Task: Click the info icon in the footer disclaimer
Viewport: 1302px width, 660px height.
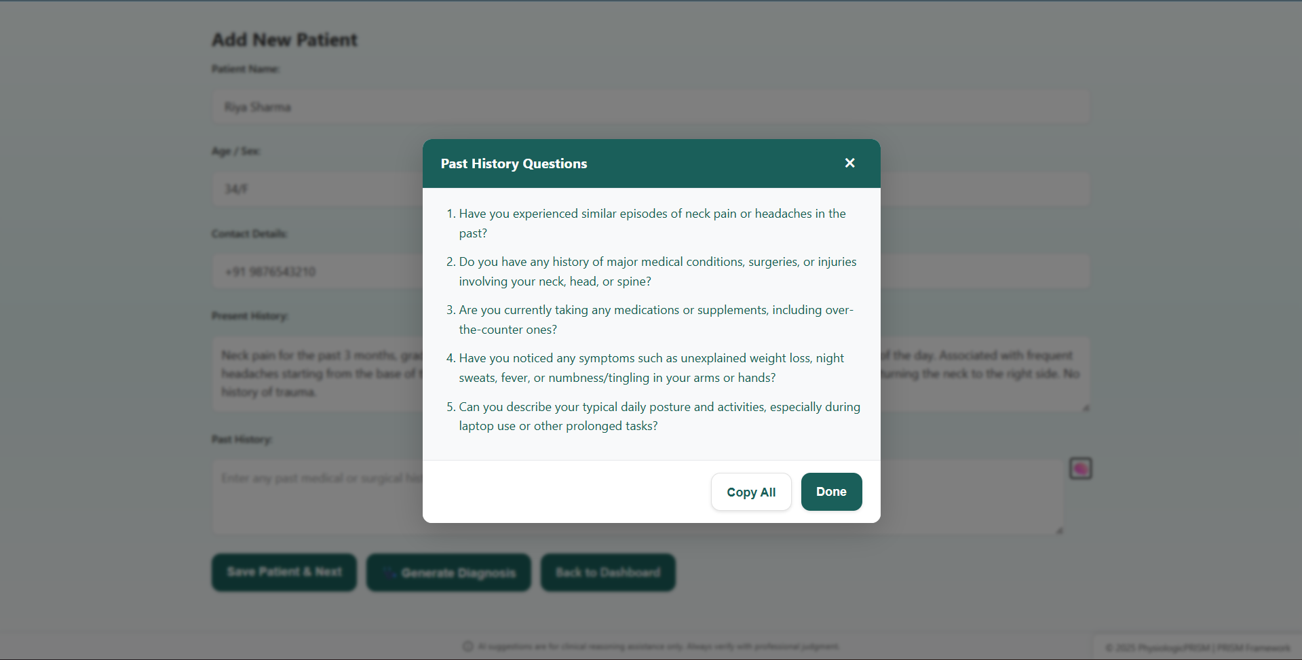Action: pos(467,646)
